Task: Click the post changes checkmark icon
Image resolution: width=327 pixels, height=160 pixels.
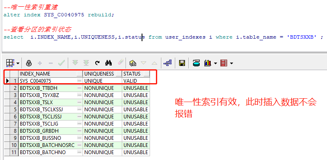Action: 62,63
